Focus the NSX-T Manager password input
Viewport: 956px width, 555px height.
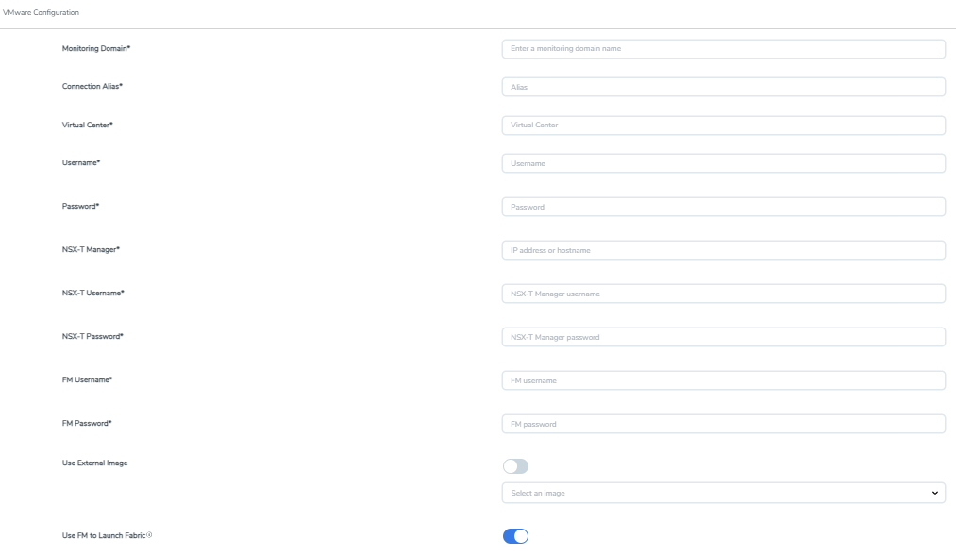coord(723,337)
